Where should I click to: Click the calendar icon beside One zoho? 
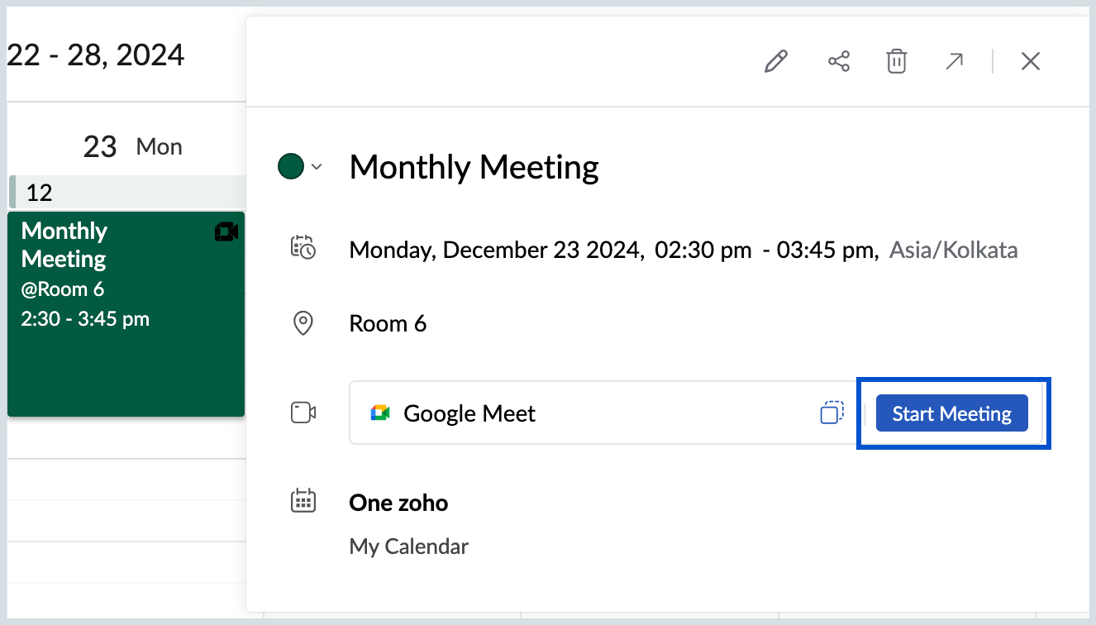coord(303,501)
